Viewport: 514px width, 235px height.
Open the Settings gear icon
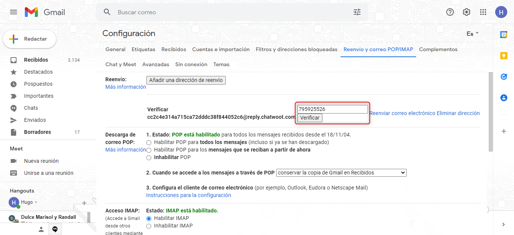point(466,12)
